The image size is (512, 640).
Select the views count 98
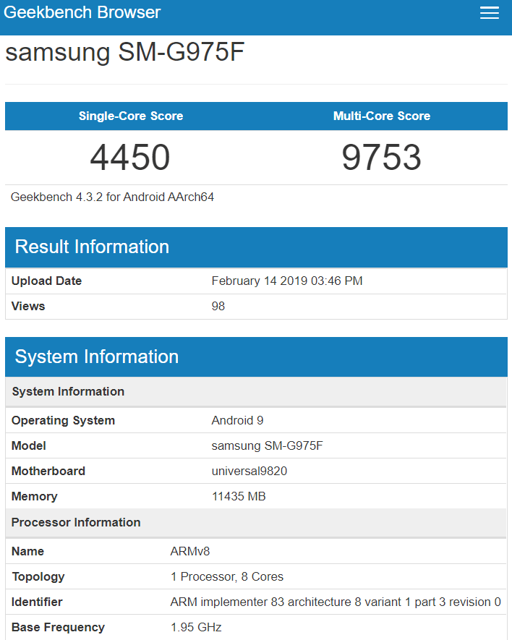click(218, 306)
